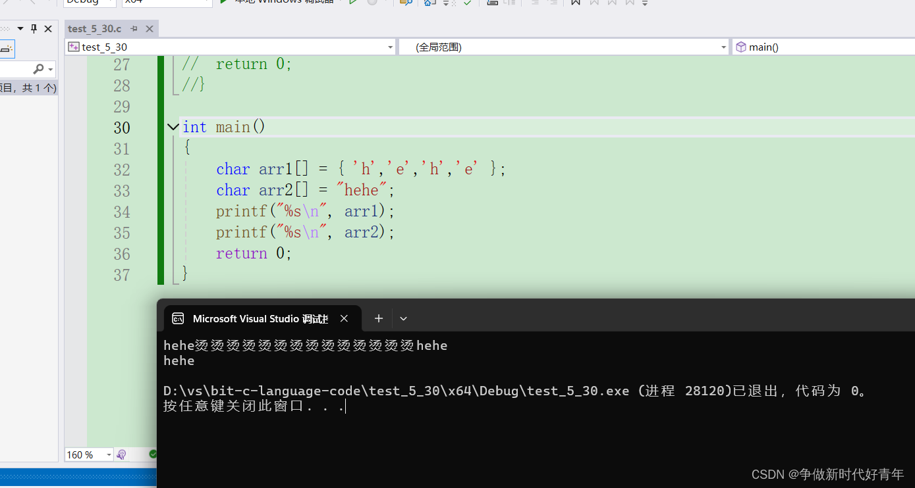Image resolution: width=915 pixels, height=488 pixels.
Task: Click the line char arr2[] = "hehe"
Action: 305,190
